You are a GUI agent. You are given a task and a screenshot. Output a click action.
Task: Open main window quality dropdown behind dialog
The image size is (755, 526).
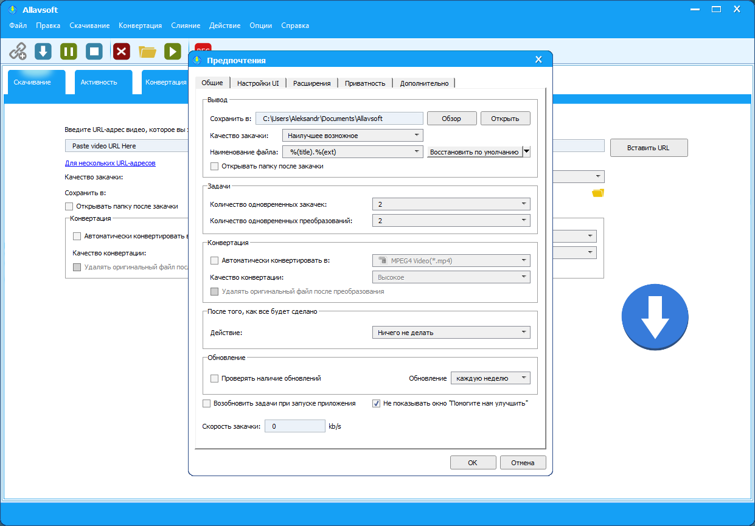(x=579, y=176)
